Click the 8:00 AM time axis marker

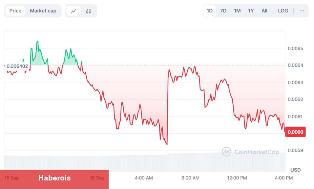point(190,178)
